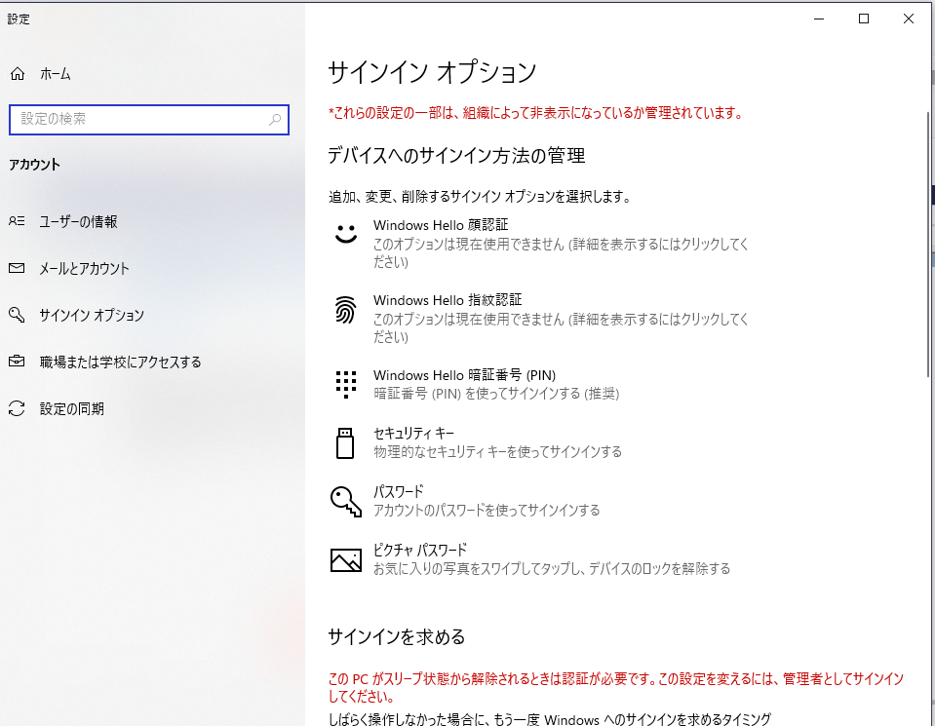935x726 pixels.
Task: Click the サインイン オプション page title
Action: pos(432,72)
